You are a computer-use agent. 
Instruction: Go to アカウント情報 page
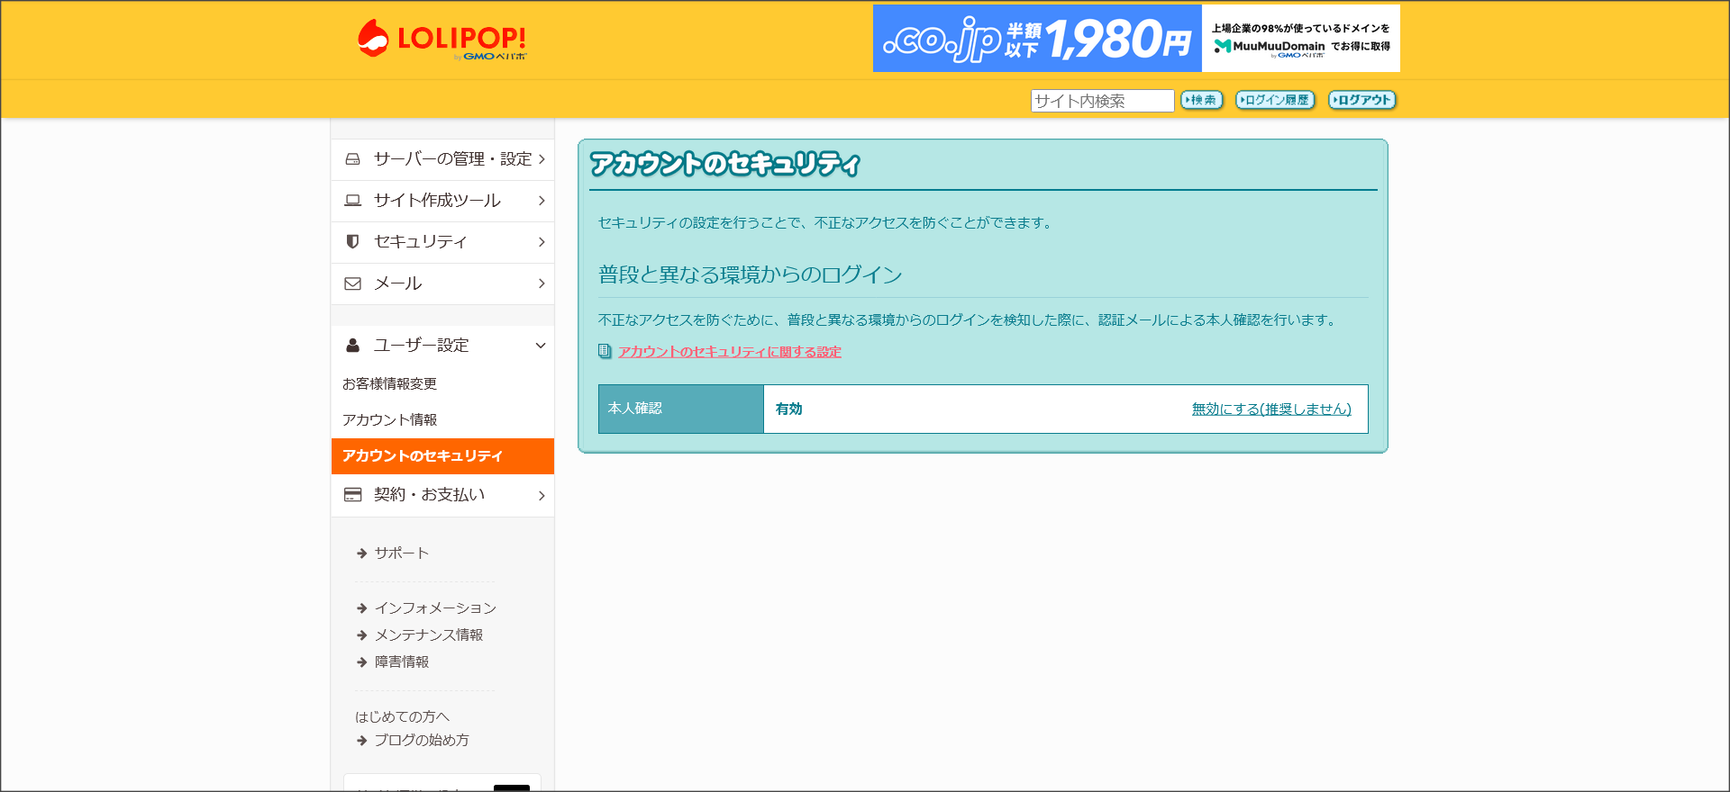389,419
